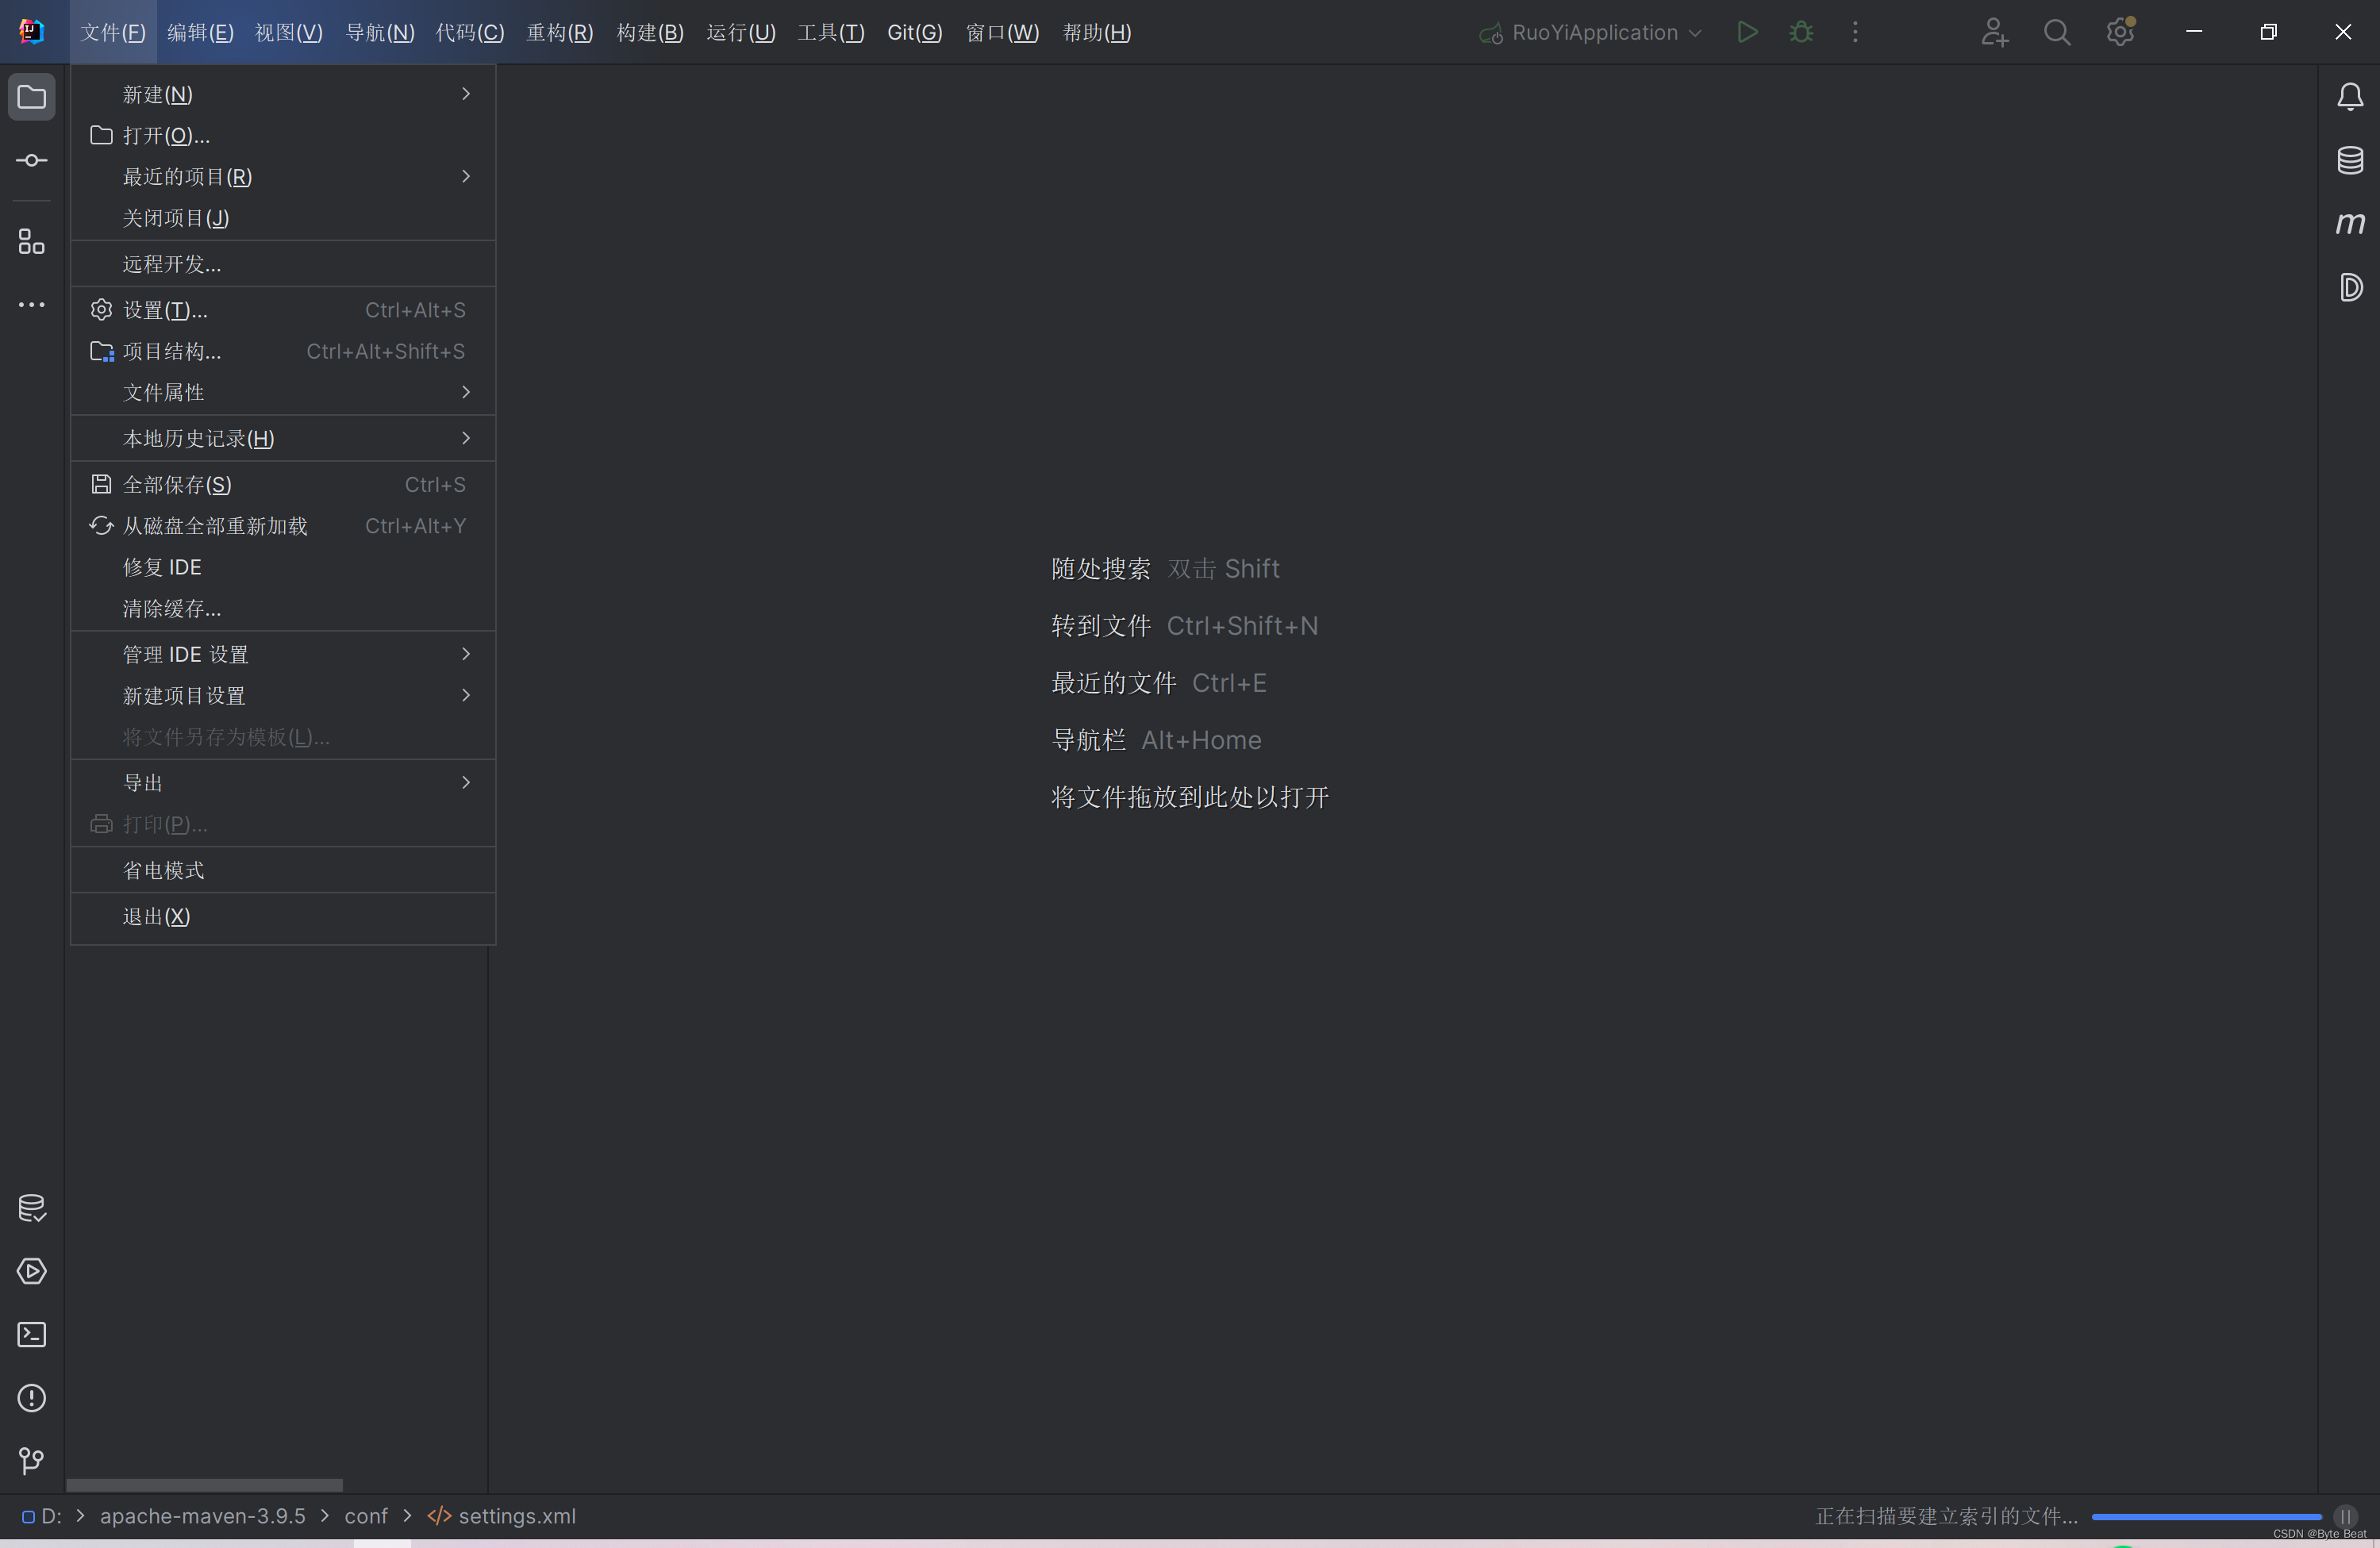Image resolution: width=2380 pixels, height=1548 pixels.
Task: Choose 从磁盘全部重新加载 menu entry
Action: click(283, 526)
